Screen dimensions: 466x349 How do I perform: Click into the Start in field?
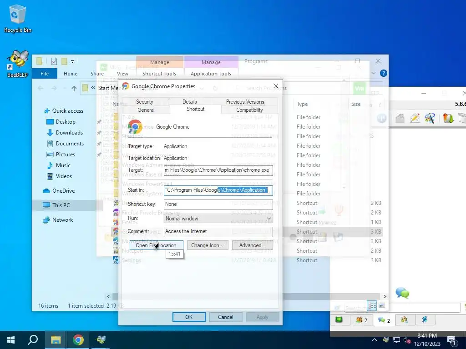tap(218, 190)
